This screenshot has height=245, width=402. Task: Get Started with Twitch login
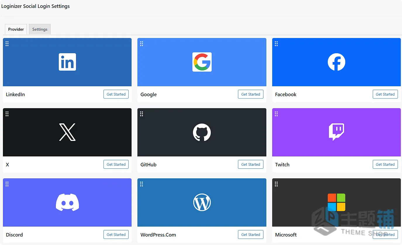385,164
